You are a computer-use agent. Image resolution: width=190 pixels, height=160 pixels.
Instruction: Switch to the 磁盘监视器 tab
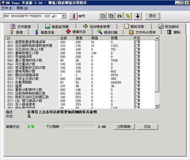57,27
